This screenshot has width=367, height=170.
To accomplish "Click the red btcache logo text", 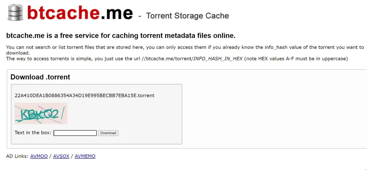I will coord(63,13).
